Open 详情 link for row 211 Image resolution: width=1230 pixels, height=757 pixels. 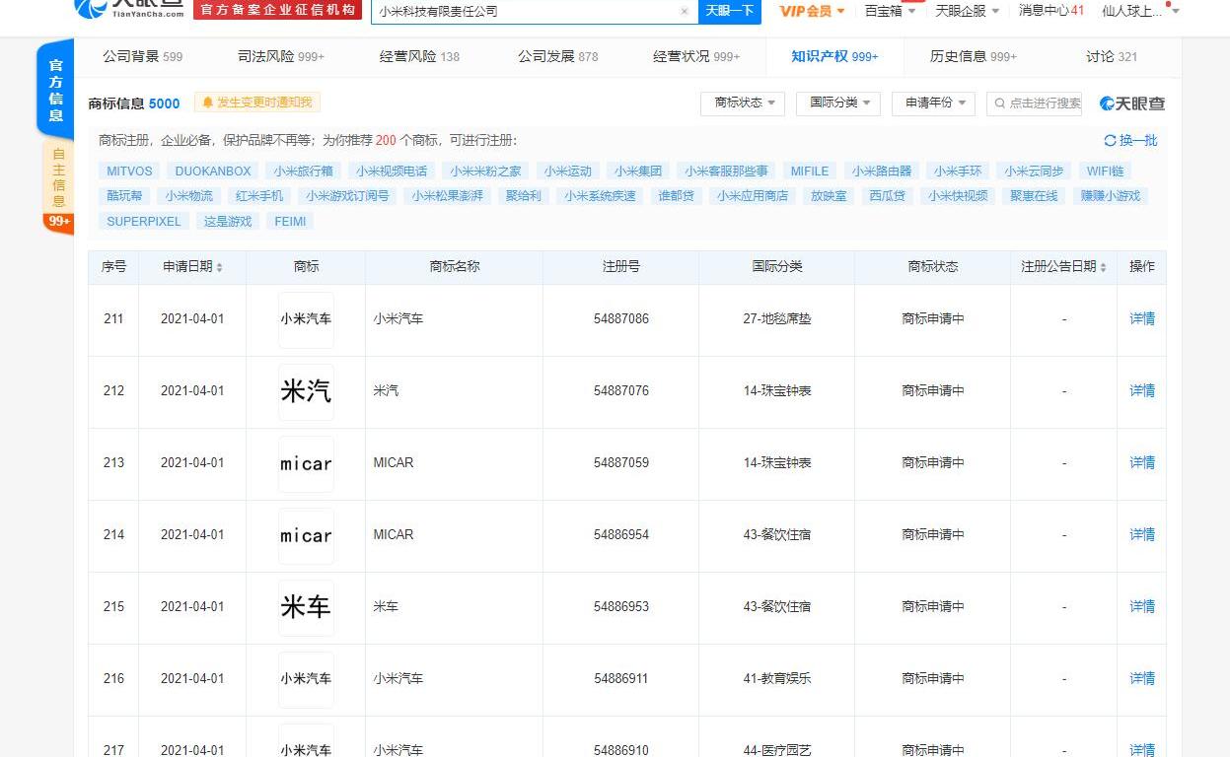coord(1141,318)
